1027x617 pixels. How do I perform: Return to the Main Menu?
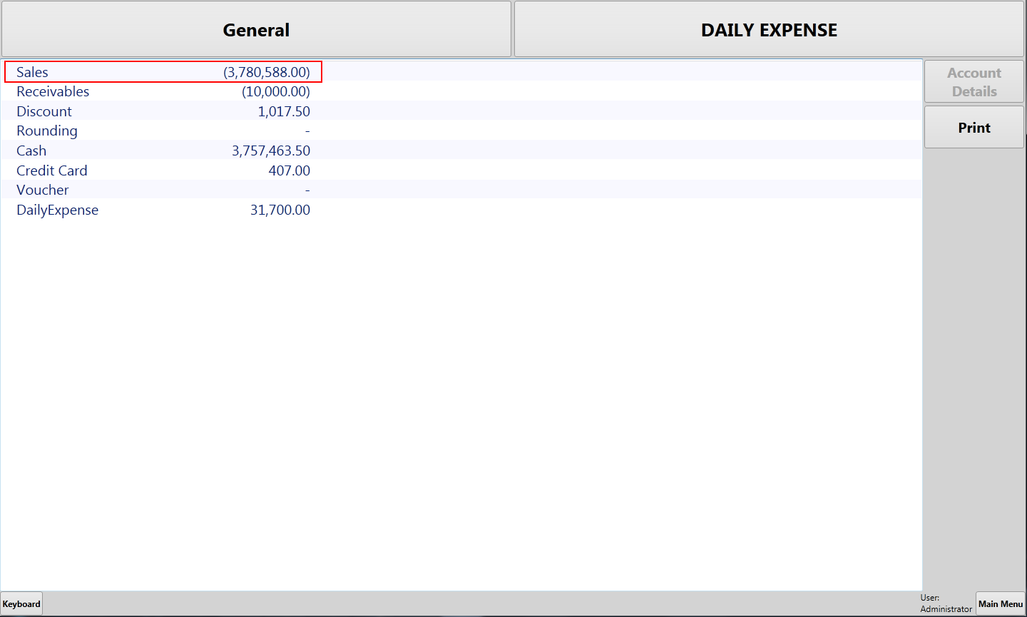1000,603
